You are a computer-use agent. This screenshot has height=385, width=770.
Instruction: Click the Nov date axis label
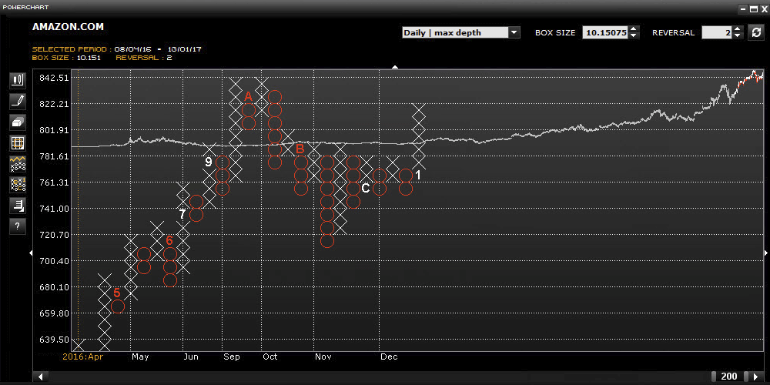[323, 357]
